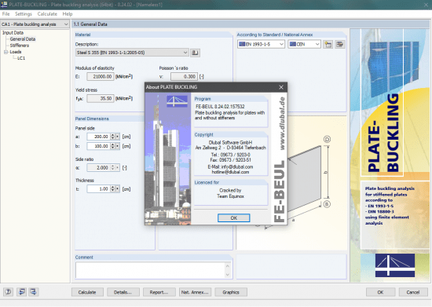
Task: Expand the material description dropdown
Action: (x=185, y=53)
